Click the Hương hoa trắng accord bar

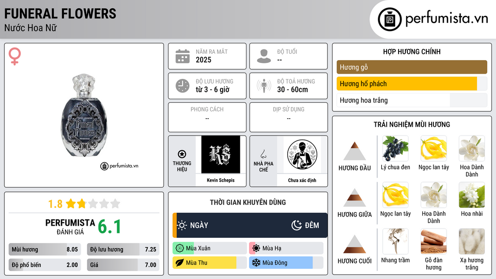coord(412,100)
